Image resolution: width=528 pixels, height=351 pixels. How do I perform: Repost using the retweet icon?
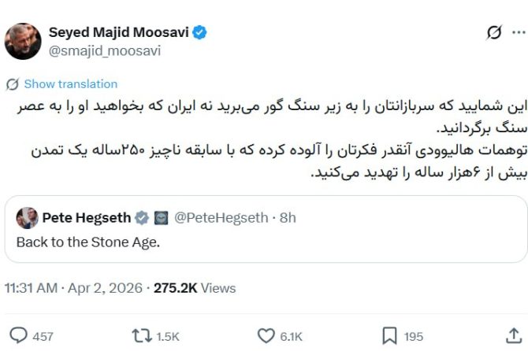(x=142, y=336)
